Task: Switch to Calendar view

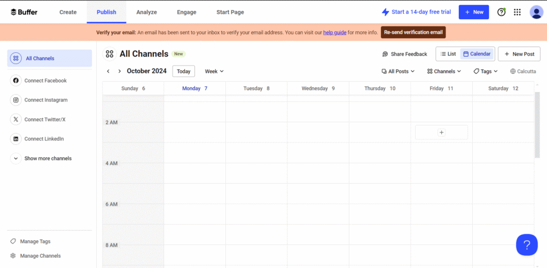Action: click(x=476, y=54)
